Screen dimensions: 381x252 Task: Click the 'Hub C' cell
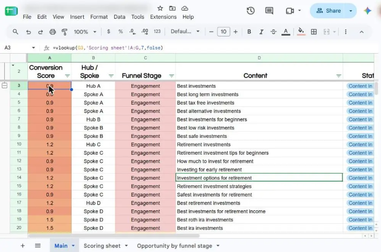click(93, 144)
